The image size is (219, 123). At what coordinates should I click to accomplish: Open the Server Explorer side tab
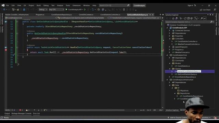pyautogui.click(x=2, y=19)
